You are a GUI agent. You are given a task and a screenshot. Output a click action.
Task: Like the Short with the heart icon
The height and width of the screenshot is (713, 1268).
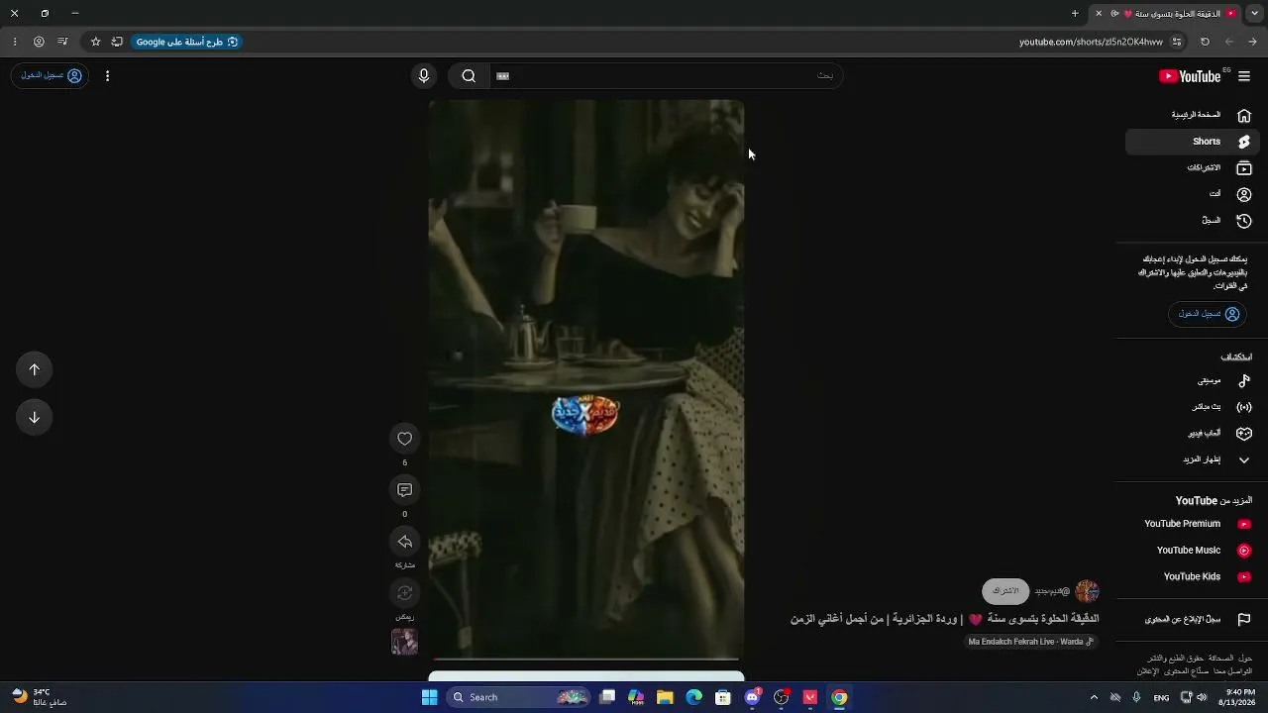404,439
